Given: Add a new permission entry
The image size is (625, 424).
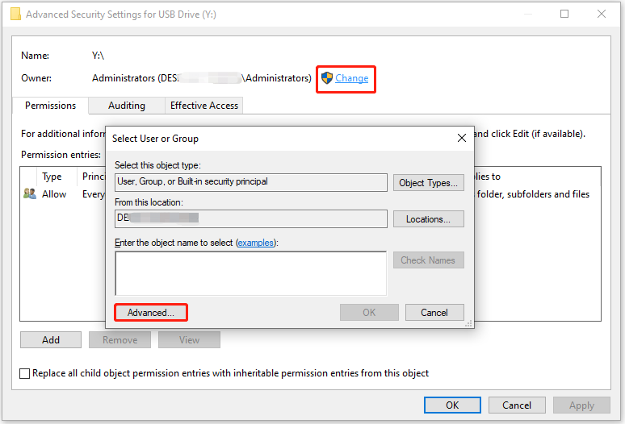Looking at the screenshot, I should (51, 340).
